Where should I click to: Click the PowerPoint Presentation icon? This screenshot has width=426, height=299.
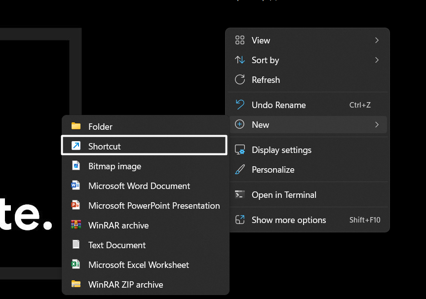tap(76, 205)
